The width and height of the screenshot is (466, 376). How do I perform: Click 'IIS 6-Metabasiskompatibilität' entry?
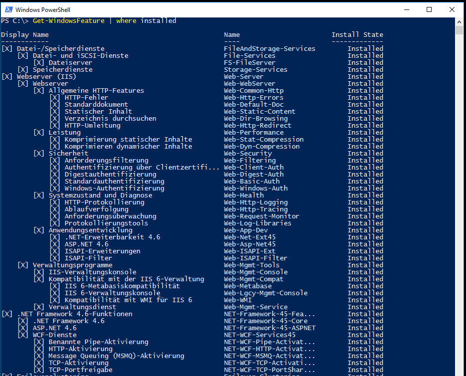tap(122, 286)
